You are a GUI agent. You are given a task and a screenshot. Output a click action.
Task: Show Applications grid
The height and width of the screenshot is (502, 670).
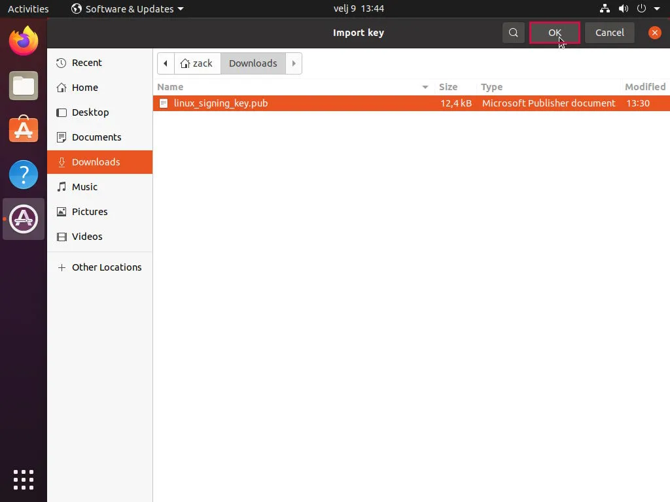pos(24,480)
